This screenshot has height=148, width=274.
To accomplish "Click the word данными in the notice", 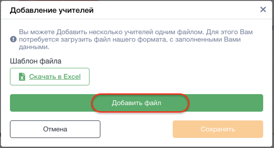I will pyautogui.click(x=34, y=47).
